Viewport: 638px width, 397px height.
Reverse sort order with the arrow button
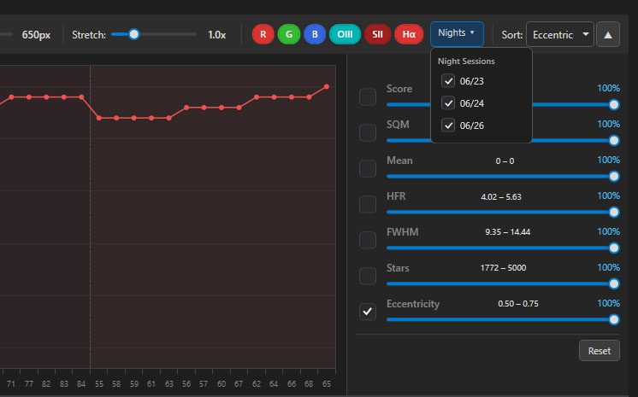[608, 34]
